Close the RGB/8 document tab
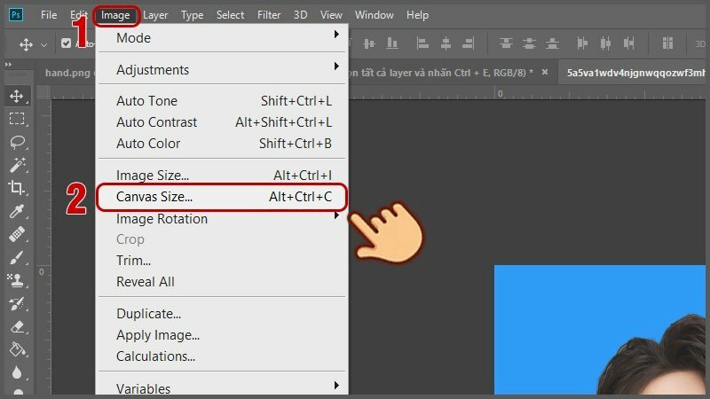Screen dimensions: 710x399 (544, 74)
